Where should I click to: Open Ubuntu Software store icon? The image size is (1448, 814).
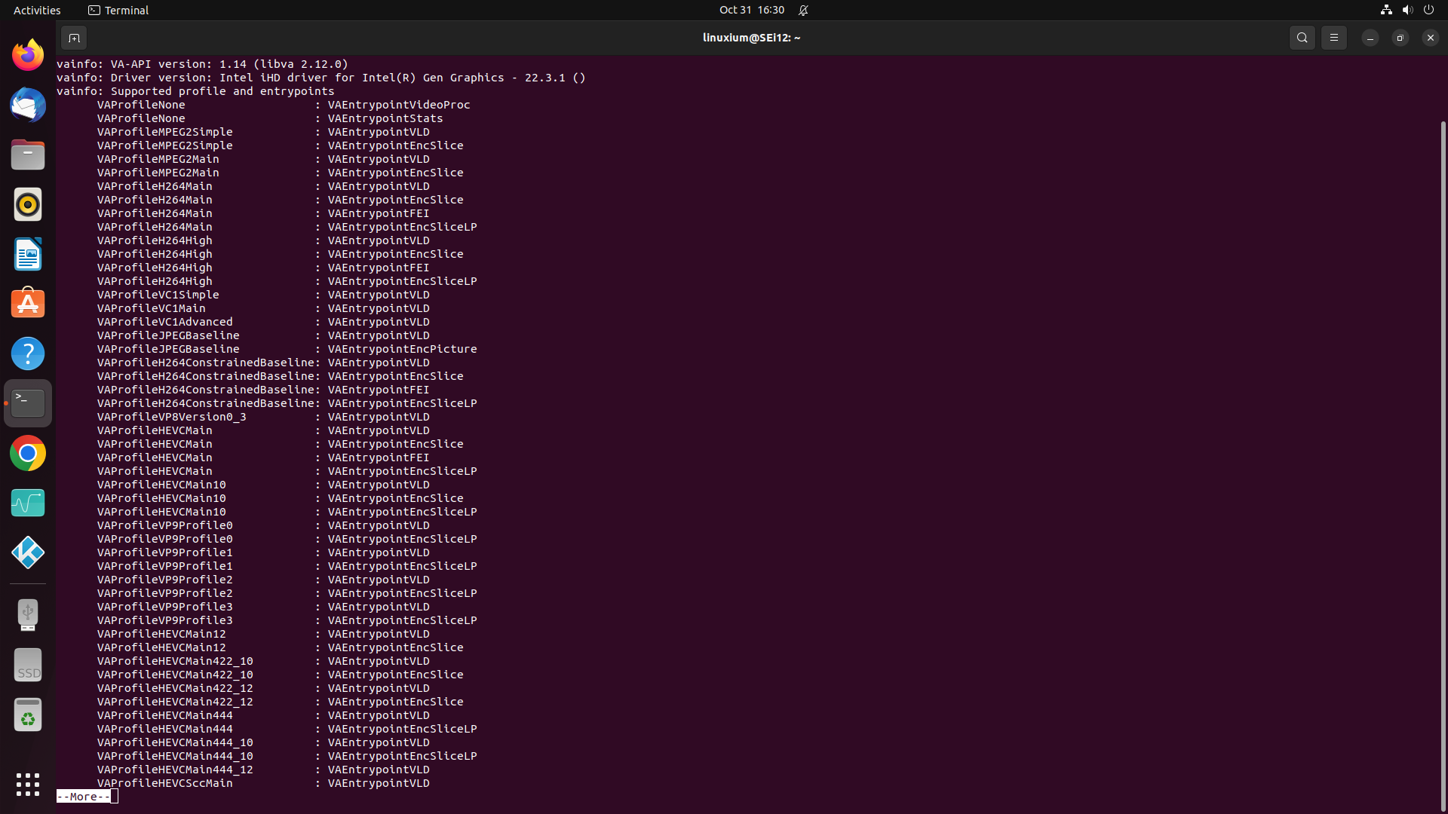(28, 304)
